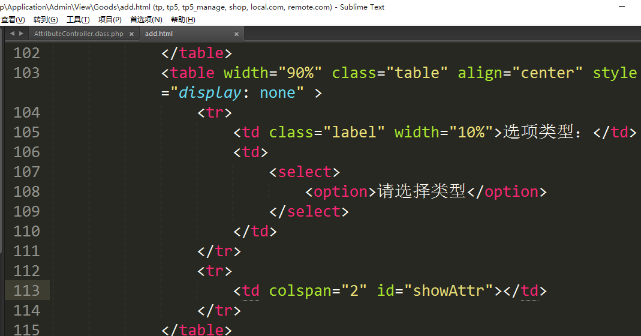Click the text 请选择类型 in option tag
The height and width of the screenshot is (336, 641).
422,191
